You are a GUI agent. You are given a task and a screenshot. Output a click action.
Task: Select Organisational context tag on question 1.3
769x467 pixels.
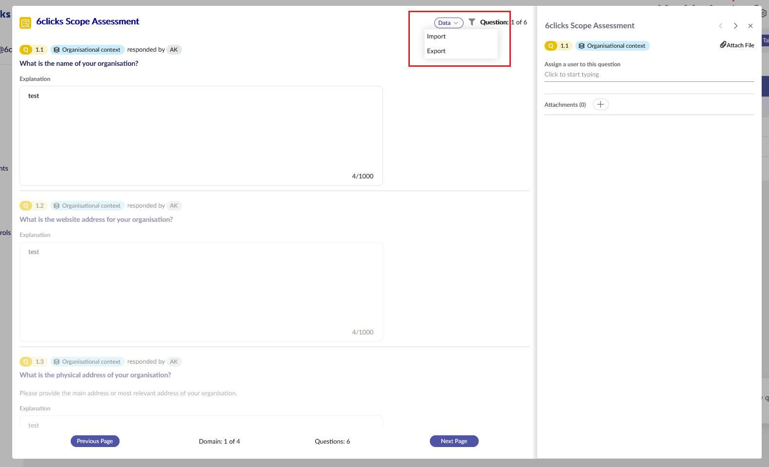[87, 362]
